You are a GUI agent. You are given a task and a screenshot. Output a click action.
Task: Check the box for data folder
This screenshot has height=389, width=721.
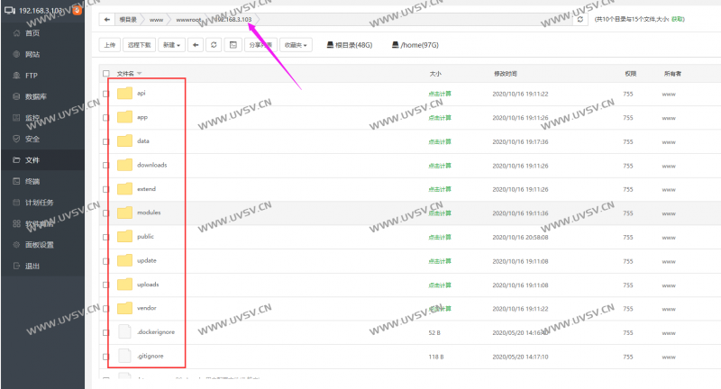(x=105, y=141)
